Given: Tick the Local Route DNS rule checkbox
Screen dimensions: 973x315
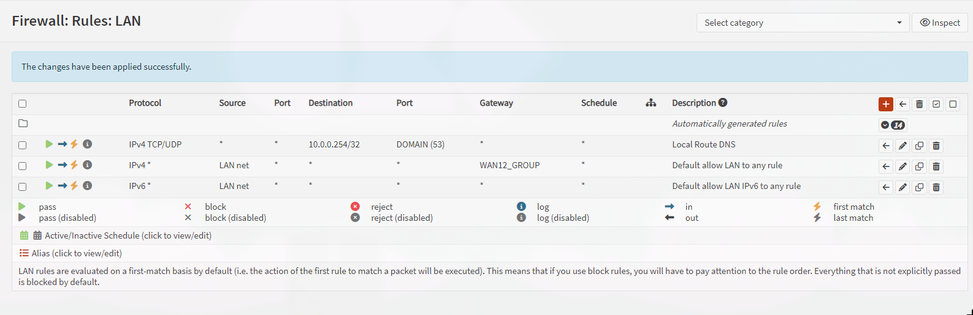Looking at the screenshot, I should (x=23, y=146).
